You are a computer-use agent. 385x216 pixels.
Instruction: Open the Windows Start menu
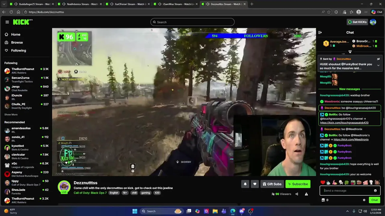pyautogui.click(x=135, y=211)
